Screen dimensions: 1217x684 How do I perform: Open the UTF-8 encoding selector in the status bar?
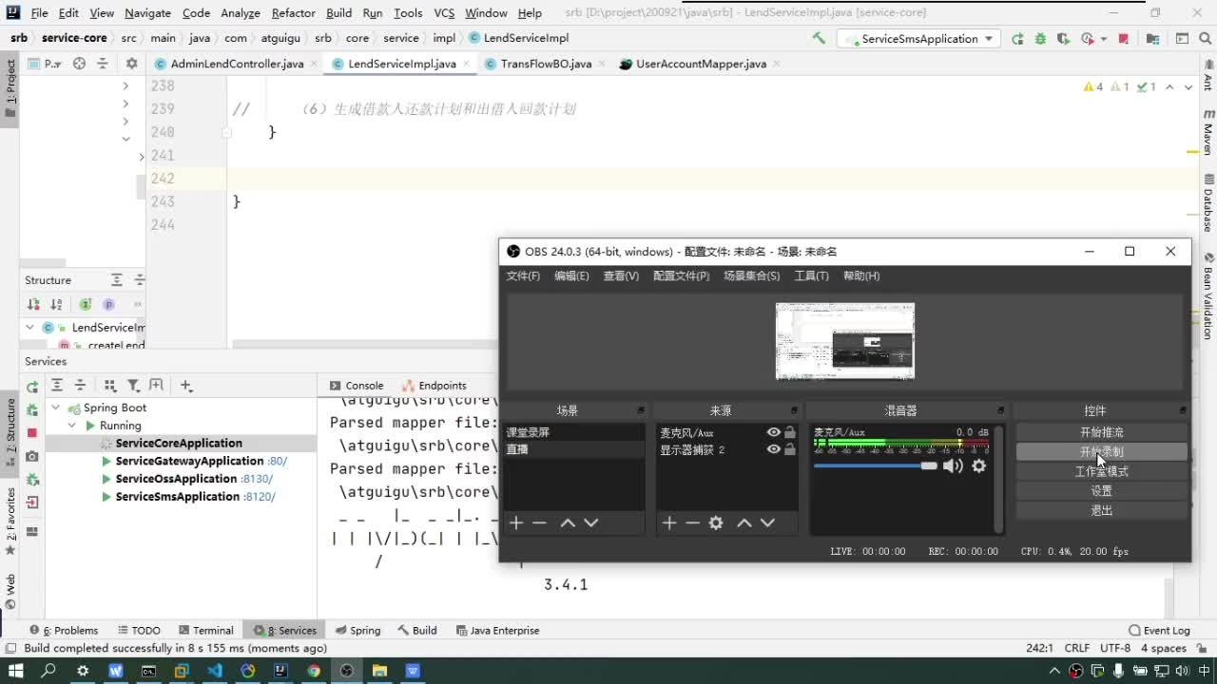point(1114,648)
